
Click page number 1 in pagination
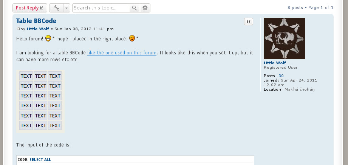coord(322,8)
